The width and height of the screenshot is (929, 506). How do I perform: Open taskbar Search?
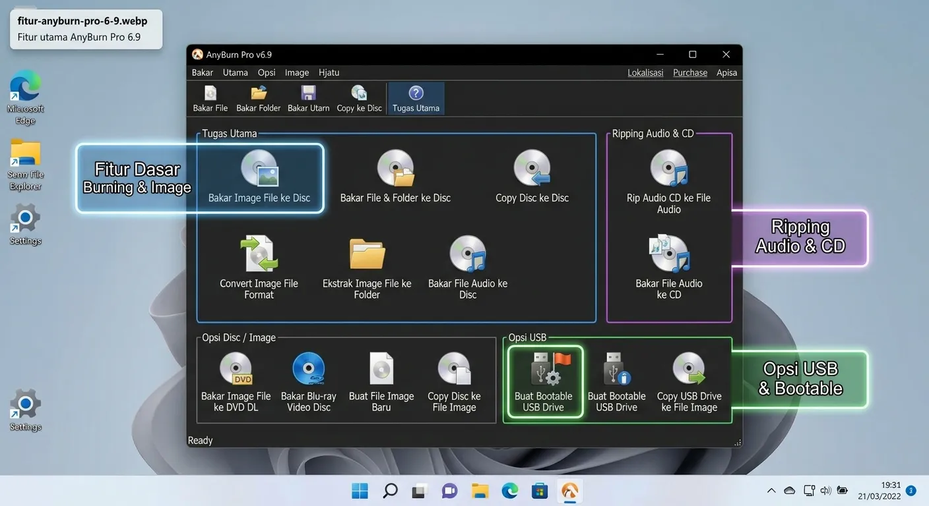pyautogui.click(x=390, y=491)
